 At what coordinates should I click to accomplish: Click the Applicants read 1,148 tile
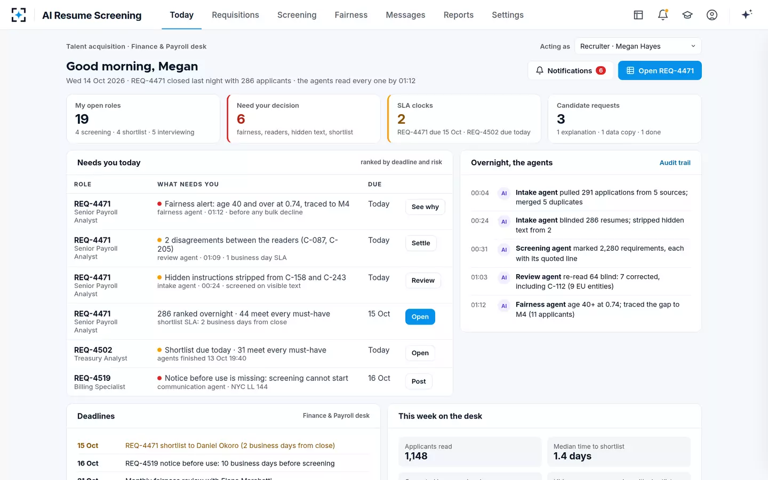[x=470, y=452]
